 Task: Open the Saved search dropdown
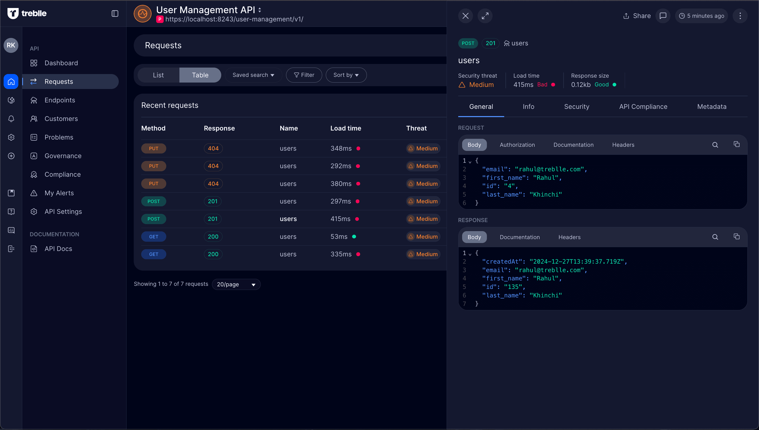(x=253, y=75)
